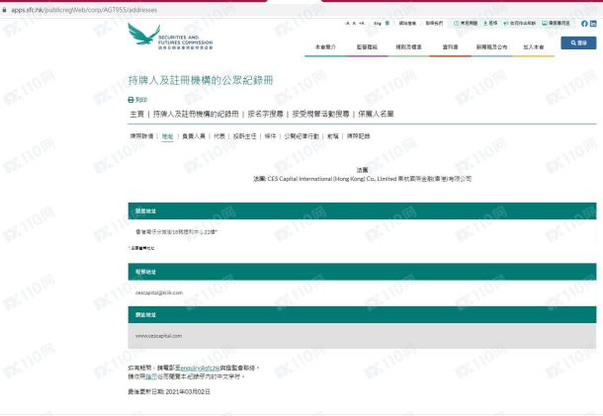
Task: Switch to the 代表 tab
Action: tap(219, 136)
